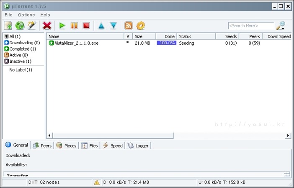Sort by the # column header
Viewport: 294px width, 188px height.
click(x=128, y=36)
